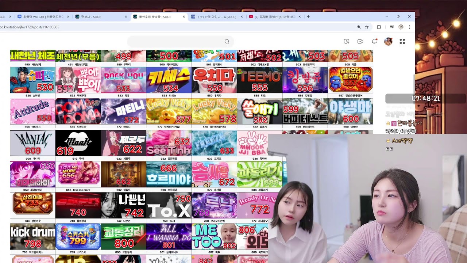467x263 pixels.
Task: Select the 800 교통정리 thumbnail
Action: point(123,237)
